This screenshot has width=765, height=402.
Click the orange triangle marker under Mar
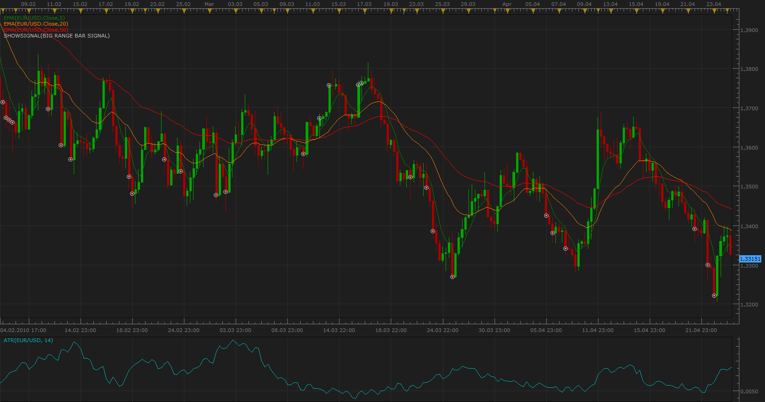210,11
